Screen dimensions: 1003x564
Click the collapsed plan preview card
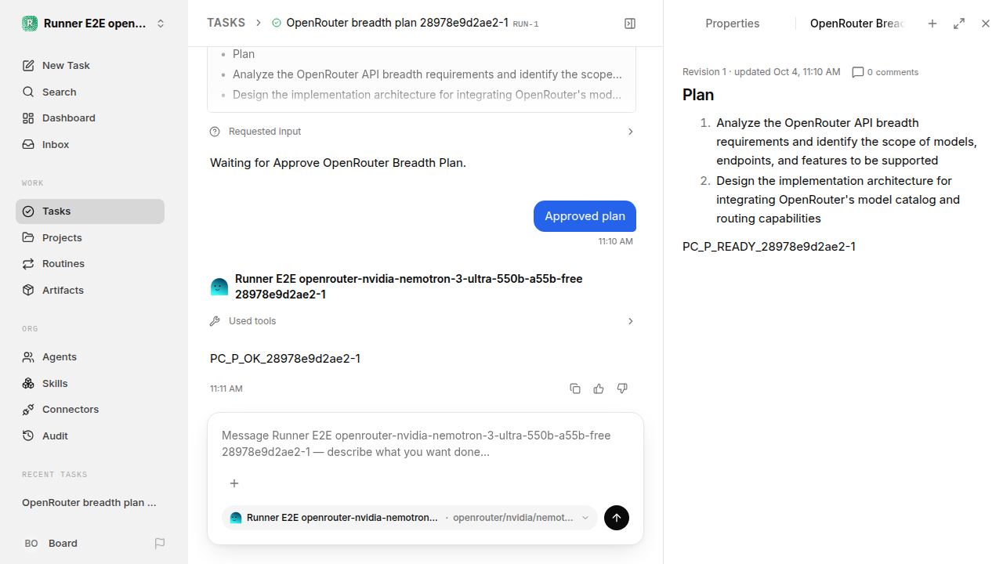click(422, 79)
